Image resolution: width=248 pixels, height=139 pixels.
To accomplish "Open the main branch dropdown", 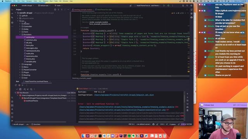I will 59,5.
